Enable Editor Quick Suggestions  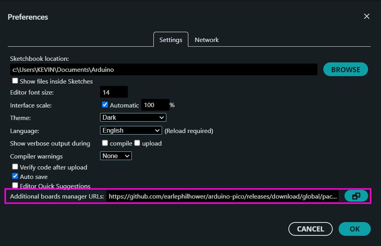pos(15,185)
